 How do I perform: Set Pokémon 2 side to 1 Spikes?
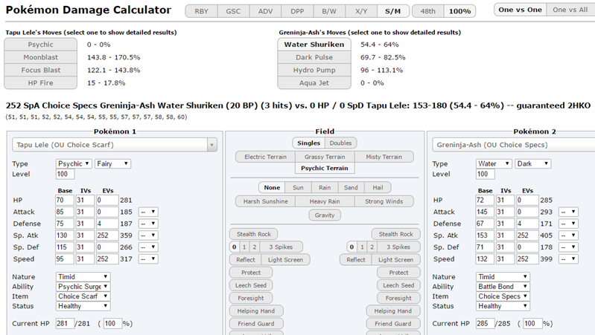tap(362, 247)
